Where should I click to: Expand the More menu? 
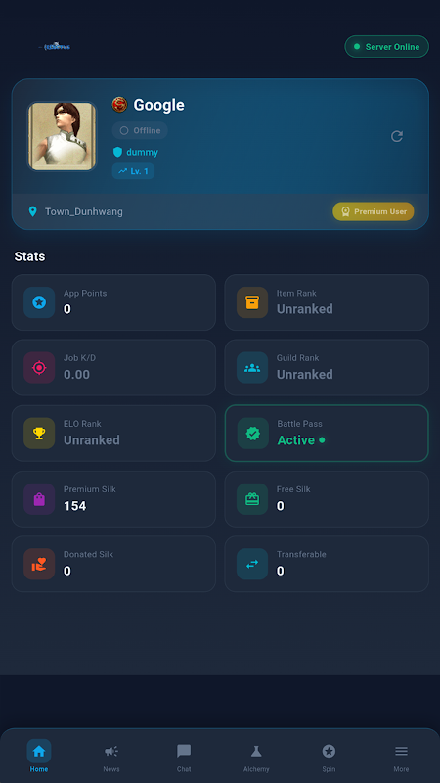401,757
